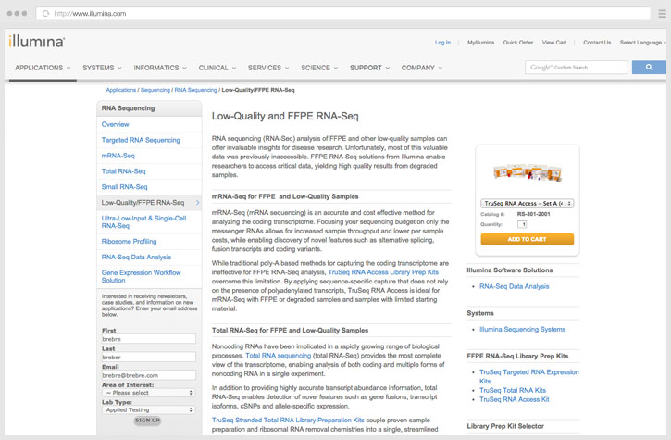The height and width of the screenshot is (440, 671).
Task: Submit the newsletter Sign Up button
Action: coord(147,421)
